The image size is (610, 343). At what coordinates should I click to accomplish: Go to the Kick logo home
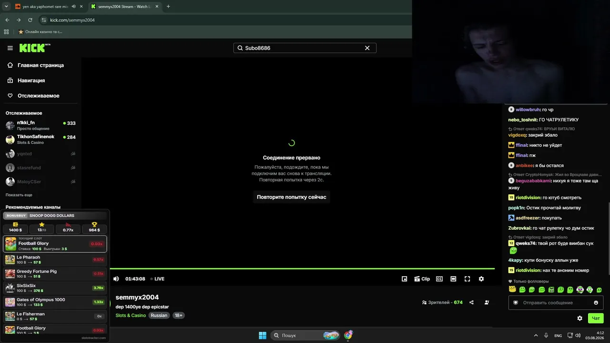(x=35, y=48)
